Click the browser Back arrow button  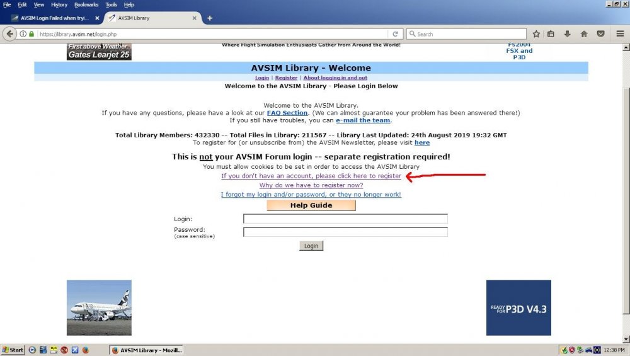[x=9, y=34]
